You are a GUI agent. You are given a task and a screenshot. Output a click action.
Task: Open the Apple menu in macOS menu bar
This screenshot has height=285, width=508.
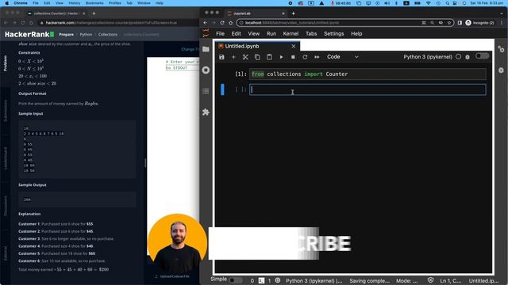[x=6, y=3]
